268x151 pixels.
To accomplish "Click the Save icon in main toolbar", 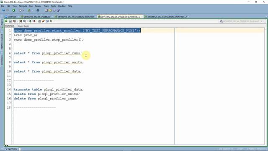I will tap(54, 10).
